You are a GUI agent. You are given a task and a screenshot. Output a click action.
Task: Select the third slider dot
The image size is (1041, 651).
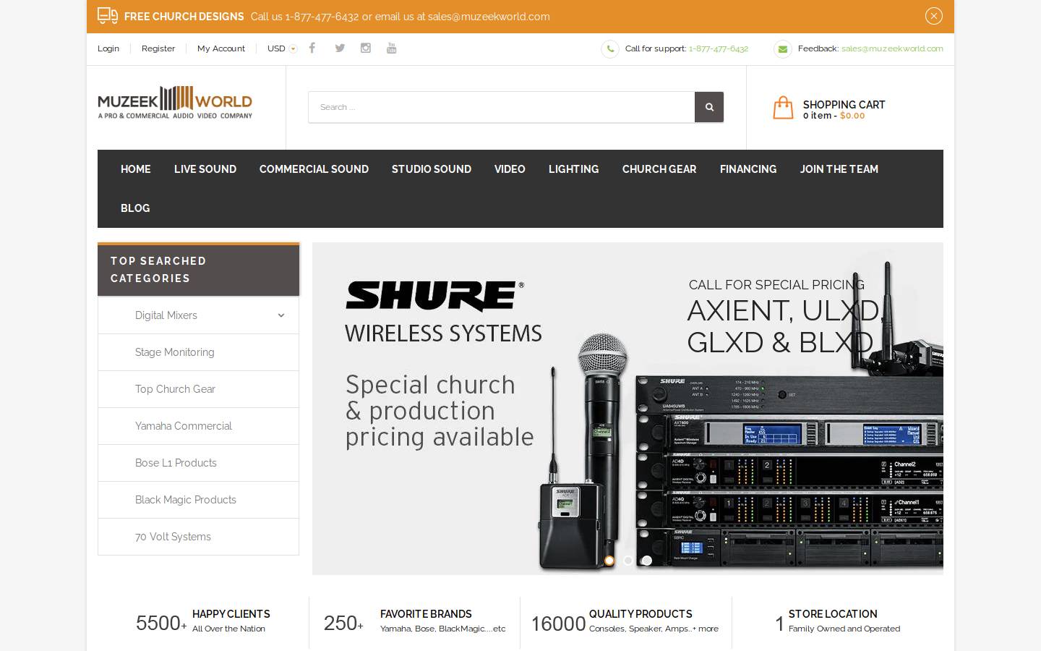(647, 561)
